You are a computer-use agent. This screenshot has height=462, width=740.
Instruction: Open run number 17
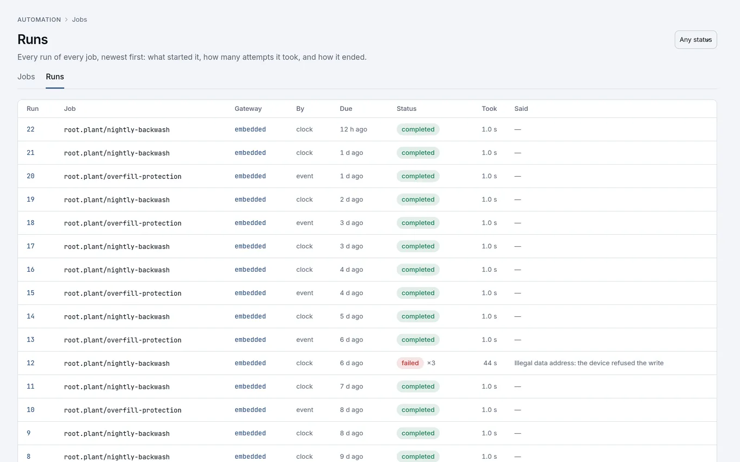coord(30,246)
